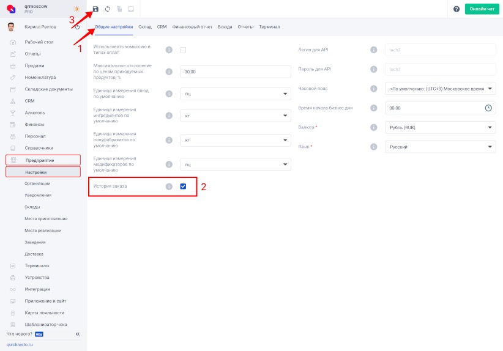Open Единица измерения ингредиентов dropdown
503x351 pixels.
tap(236, 116)
